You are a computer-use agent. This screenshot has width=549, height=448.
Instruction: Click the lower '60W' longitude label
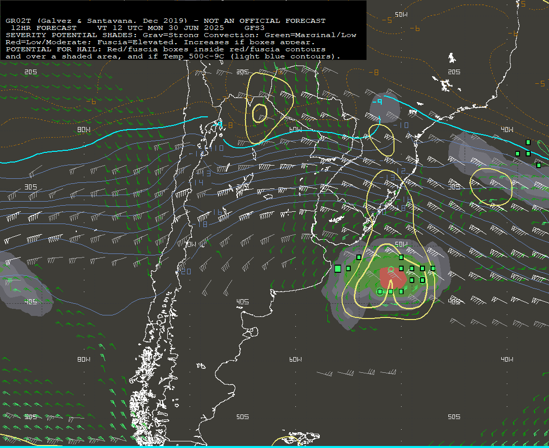point(295,359)
